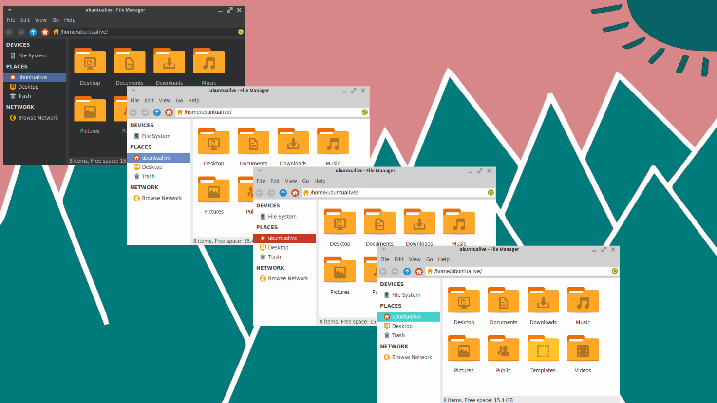
Task: Click Browse Network in the blue-selection window sidebar
Action: (159, 198)
